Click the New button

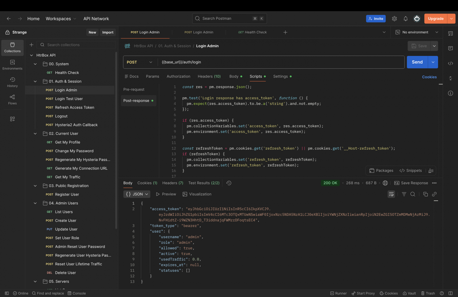(x=92, y=32)
